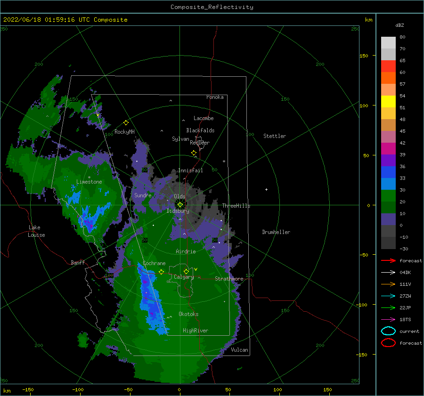The image size is (424, 396).
Task: Click the Sylvan label on the map
Action: click(x=180, y=139)
